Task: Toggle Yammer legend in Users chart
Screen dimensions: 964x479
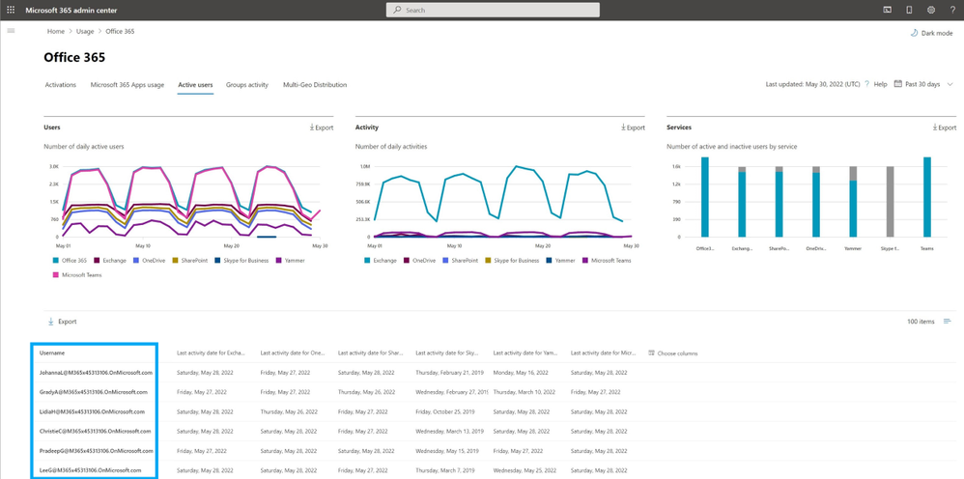Action: (290, 261)
